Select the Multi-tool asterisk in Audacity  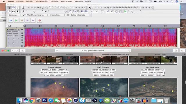click(x=17, y=12)
